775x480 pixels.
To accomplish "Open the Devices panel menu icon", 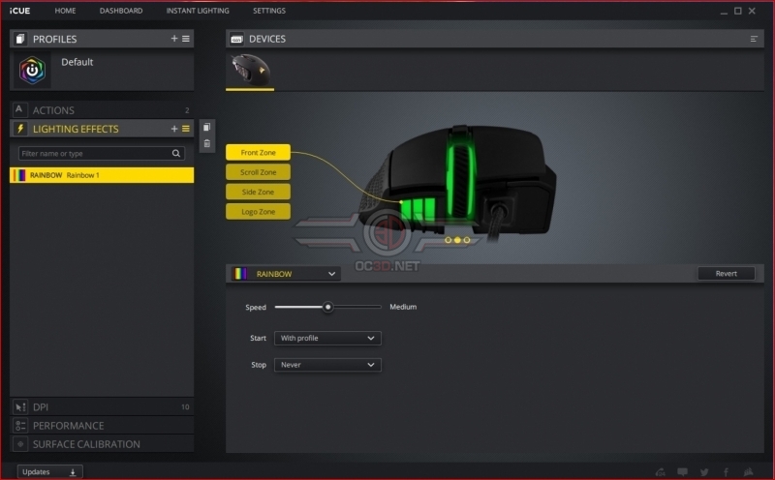I will click(x=754, y=39).
